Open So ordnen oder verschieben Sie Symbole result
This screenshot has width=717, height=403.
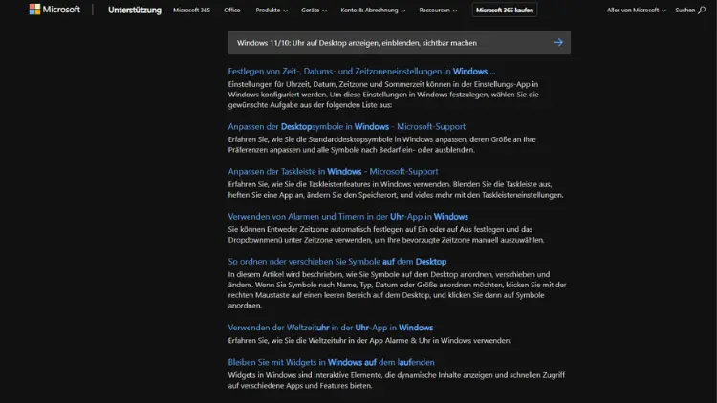pyautogui.click(x=337, y=262)
